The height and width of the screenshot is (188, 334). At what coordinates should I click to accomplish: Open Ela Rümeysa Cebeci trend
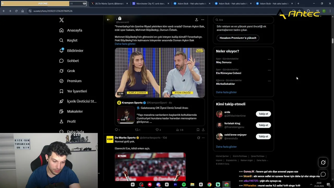click(x=229, y=73)
